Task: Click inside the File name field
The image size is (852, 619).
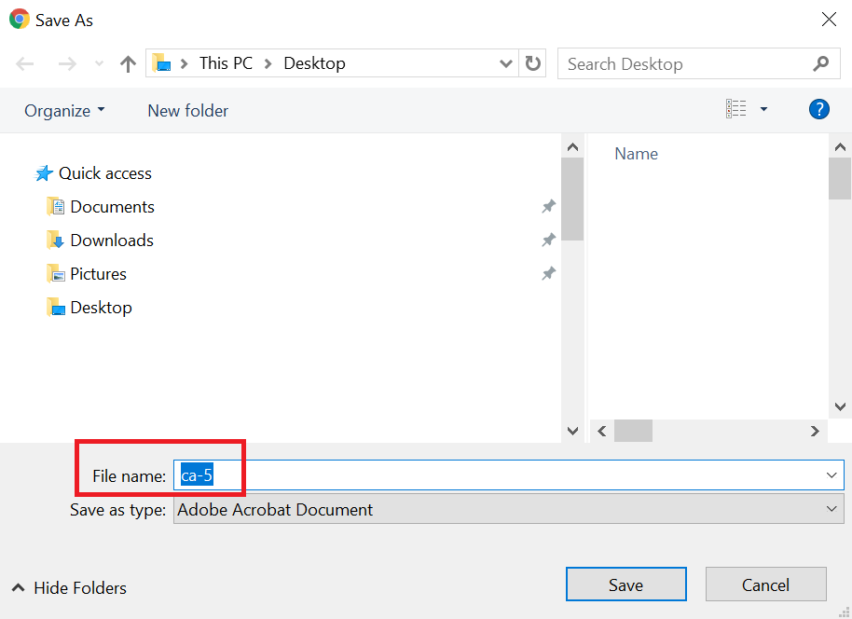Action: [x=373, y=475]
